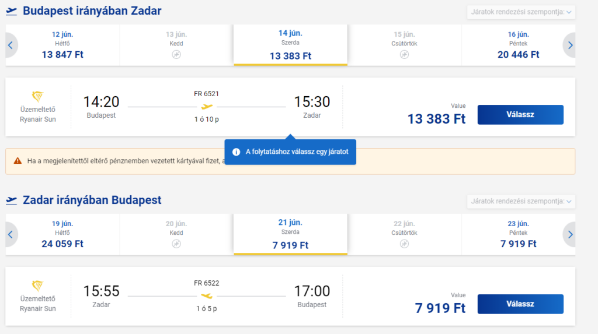This screenshot has height=334, width=598.
Task: Click the info icon in the blue tooltip
Action: pos(236,152)
